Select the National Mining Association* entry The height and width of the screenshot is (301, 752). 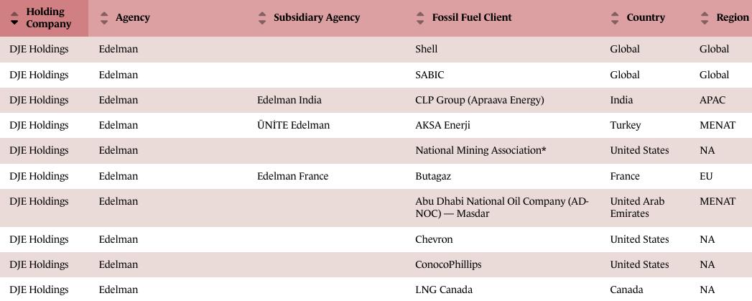(x=481, y=151)
